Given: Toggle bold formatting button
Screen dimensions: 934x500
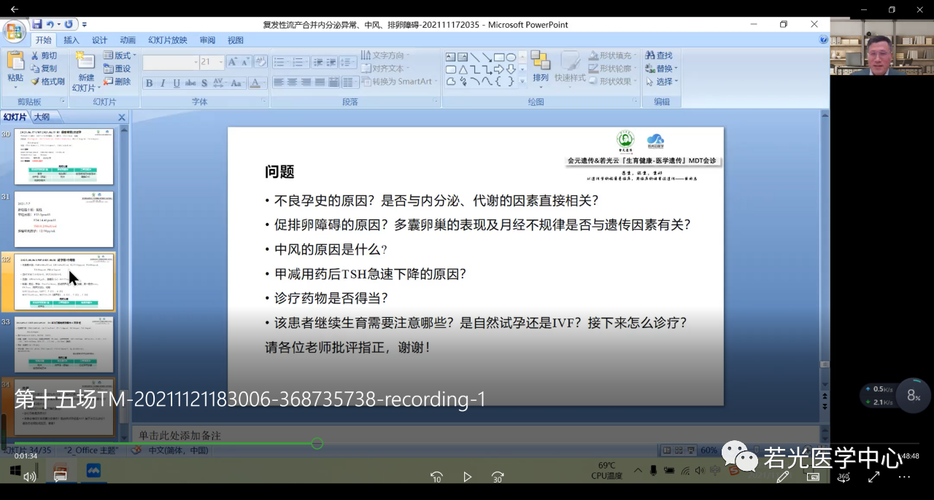Looking at the screenshot, I should click(150, 83).
